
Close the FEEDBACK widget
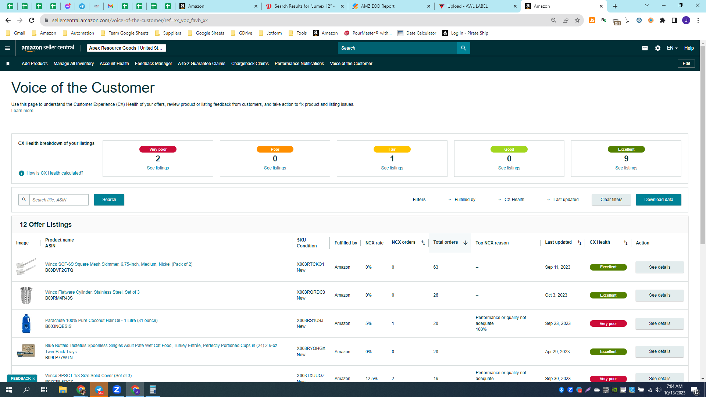pyautogui.click(x=34, y=379)
